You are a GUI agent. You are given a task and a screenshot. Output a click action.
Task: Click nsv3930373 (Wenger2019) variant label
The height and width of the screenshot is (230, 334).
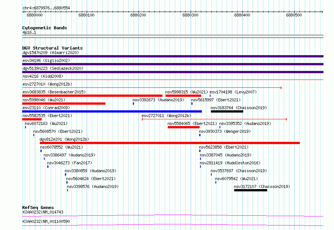pos(225,131)
